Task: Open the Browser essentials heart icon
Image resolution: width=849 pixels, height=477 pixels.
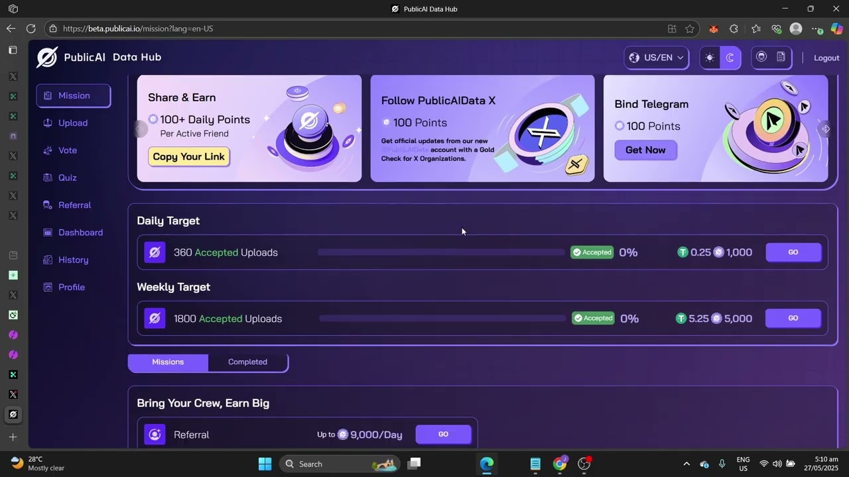Action: (x=776, y=28)
